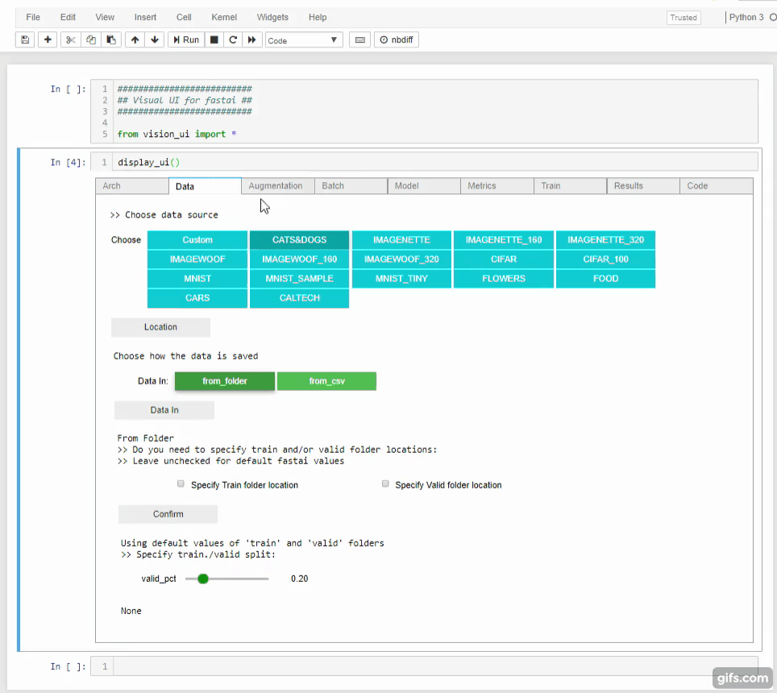777x693 pixels.
Task: Select the CIFAR dataset
Action: click(504, 259)
